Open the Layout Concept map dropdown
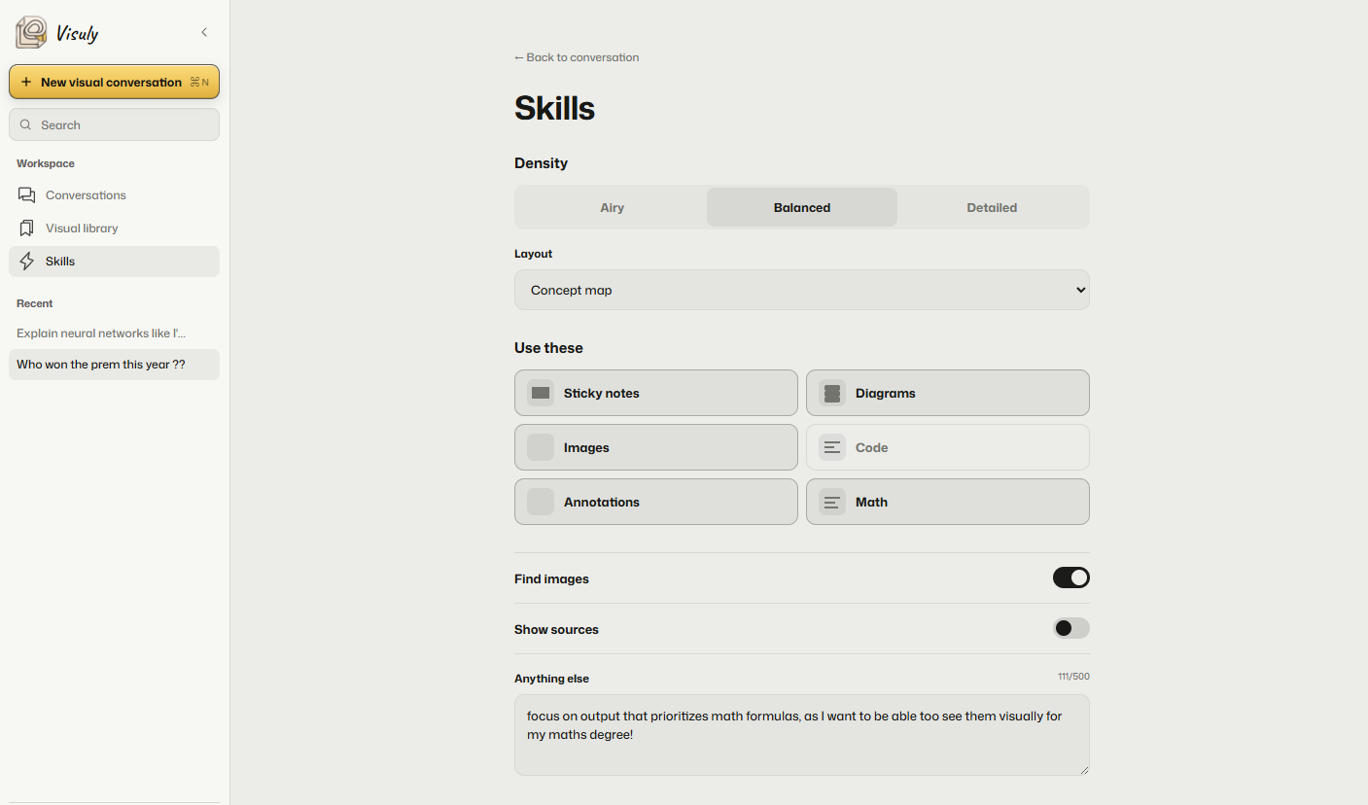This screenshot has width=1368, height=805. pos(802,290)
